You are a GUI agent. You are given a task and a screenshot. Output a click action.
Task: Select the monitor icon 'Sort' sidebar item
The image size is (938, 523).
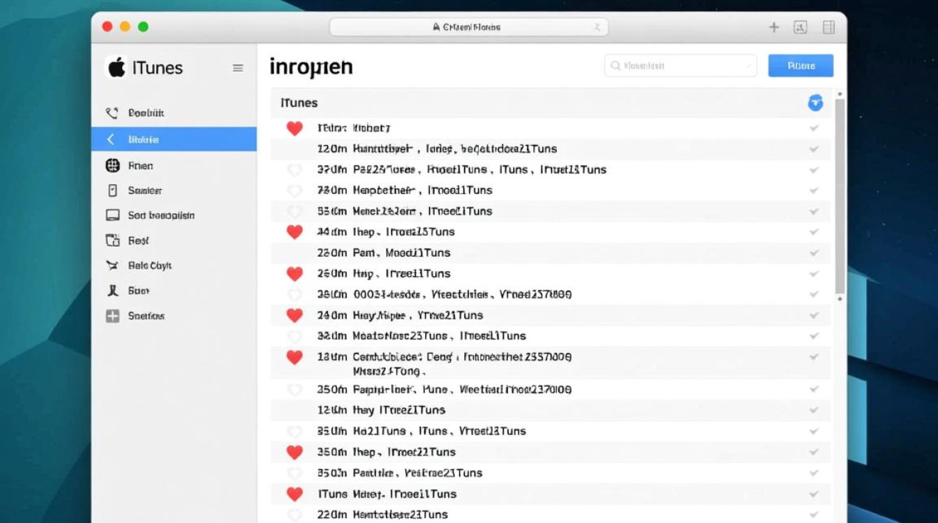click(x=174, y=215)
